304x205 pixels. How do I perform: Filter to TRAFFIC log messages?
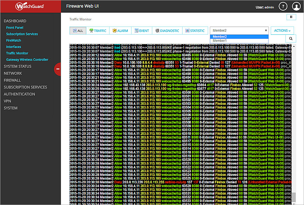98,31
